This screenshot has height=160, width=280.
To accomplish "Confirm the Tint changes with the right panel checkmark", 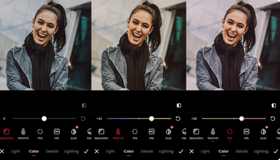I will click(x=275, y=151).
